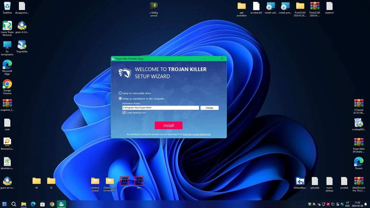The image size is (370, 208).
Task: Open the notification bell in system tray
Action: tap(365, 204)
